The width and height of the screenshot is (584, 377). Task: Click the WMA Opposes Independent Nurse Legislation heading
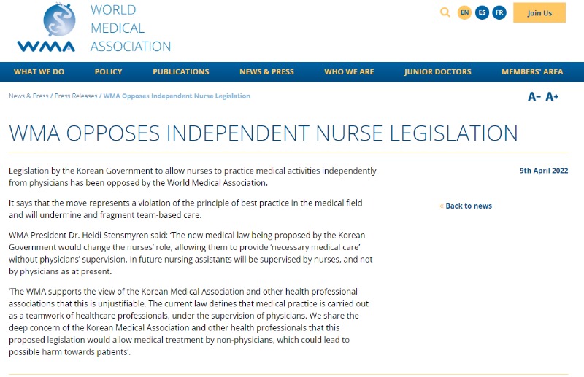click(264, 133)
